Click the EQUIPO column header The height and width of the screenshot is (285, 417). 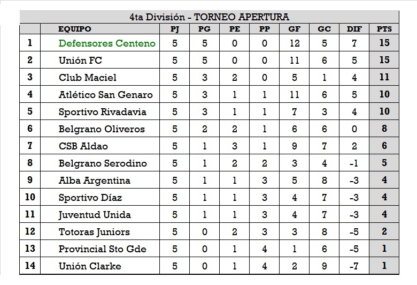[x=75, y=29]
